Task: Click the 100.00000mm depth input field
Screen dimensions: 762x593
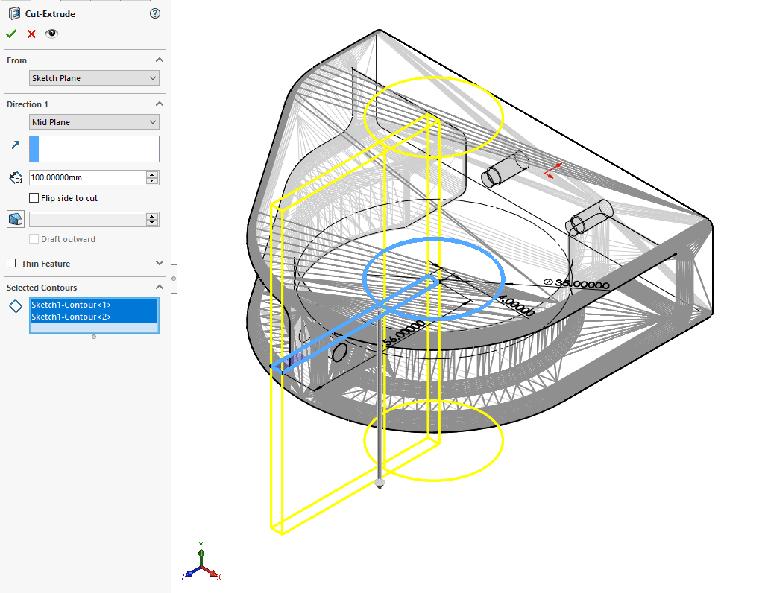Action: [86, 177]
